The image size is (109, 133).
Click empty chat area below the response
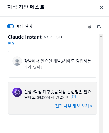(x=52, y=124)
